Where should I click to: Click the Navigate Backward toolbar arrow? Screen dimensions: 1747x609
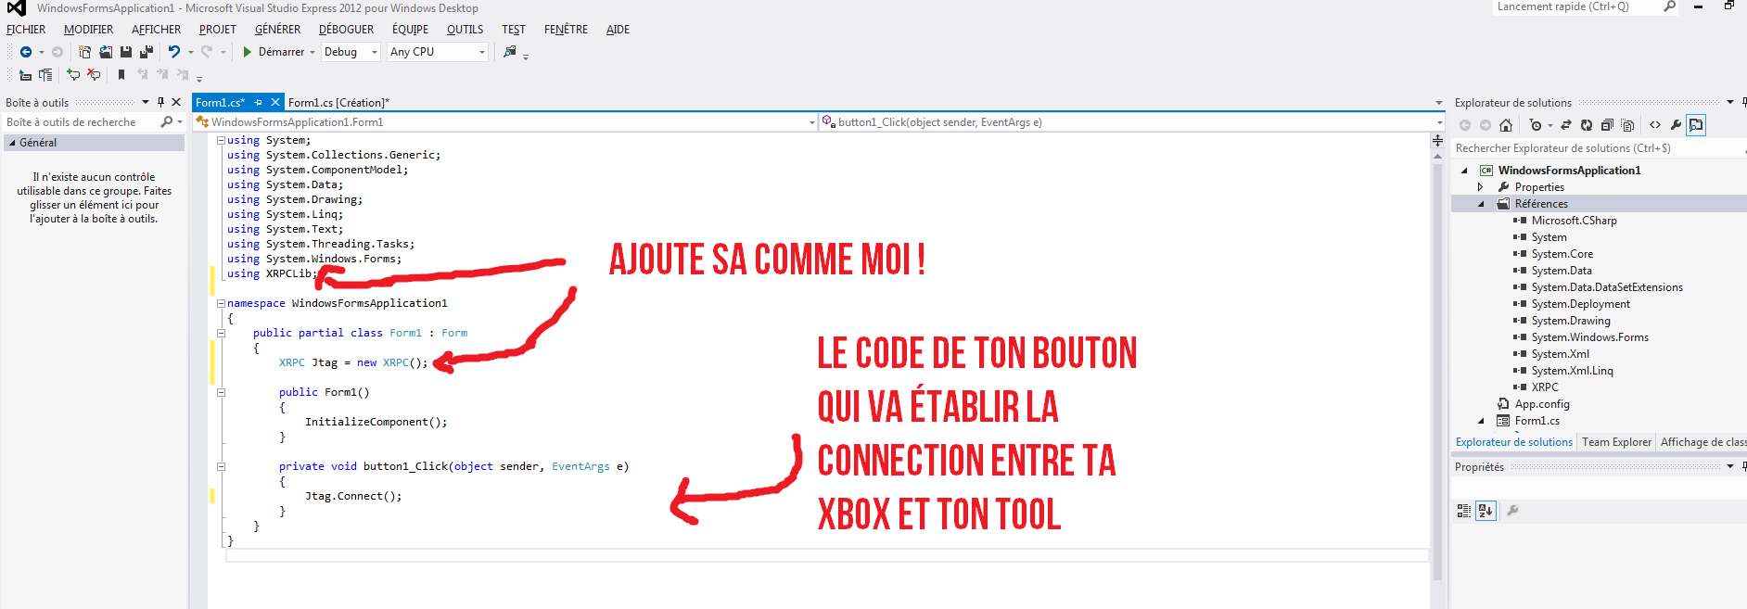click(x=26, y=52)
